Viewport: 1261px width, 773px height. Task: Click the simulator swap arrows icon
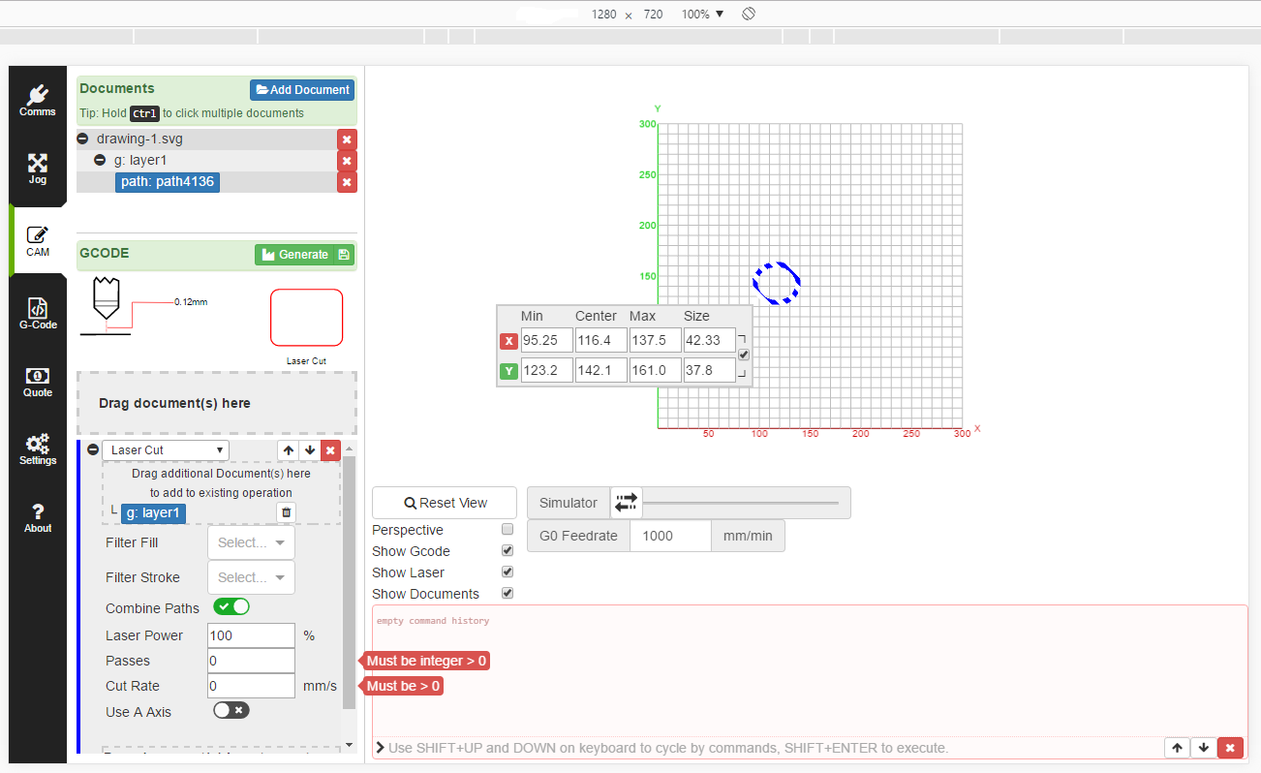[627, 502]
